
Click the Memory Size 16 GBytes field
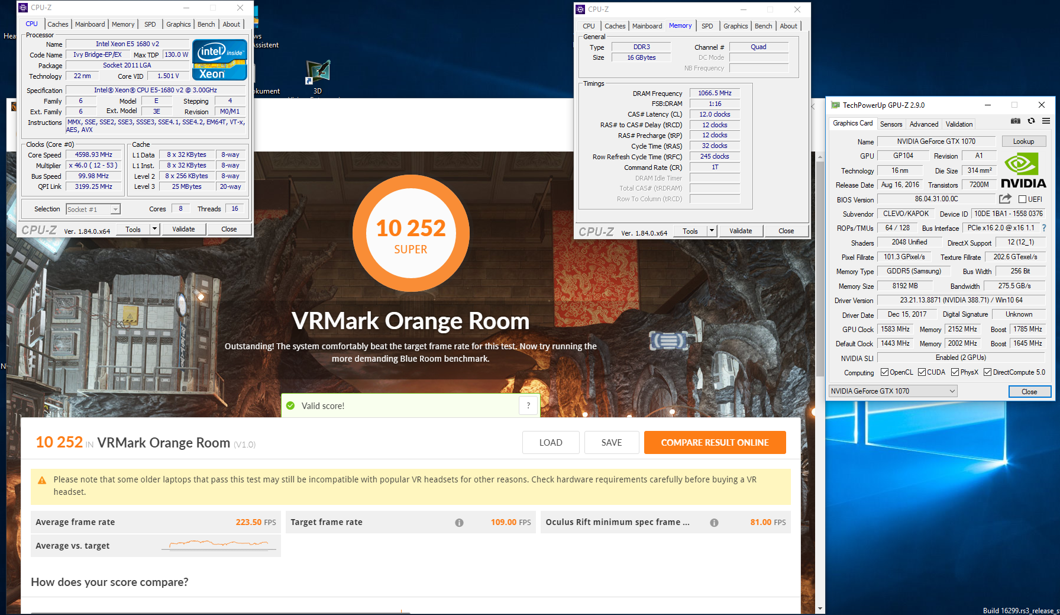coord(641,57)
